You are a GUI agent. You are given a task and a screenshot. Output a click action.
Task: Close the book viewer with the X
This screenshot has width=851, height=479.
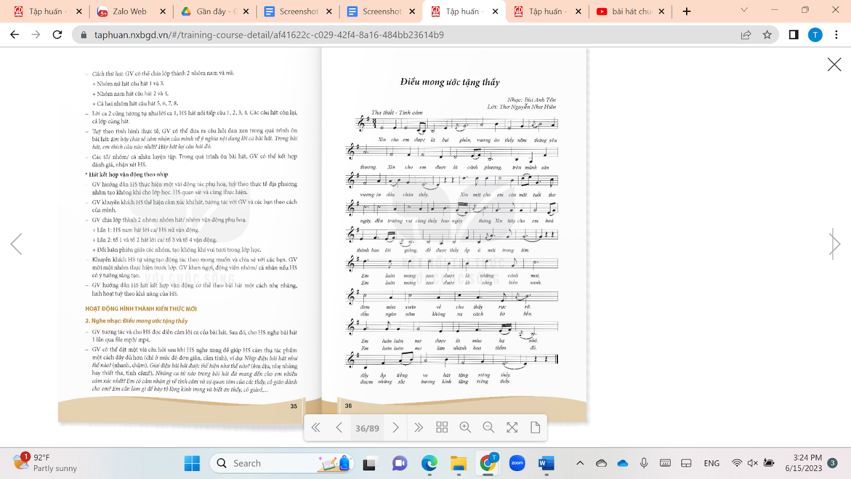coord(834,64)
